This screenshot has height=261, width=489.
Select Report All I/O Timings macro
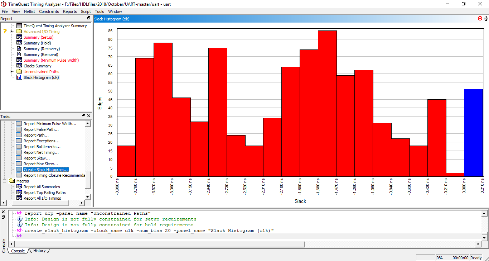(x=42, y=198)
